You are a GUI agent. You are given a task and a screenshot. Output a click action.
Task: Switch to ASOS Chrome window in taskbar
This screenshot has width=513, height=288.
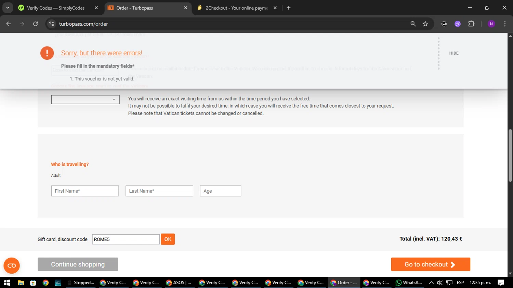point(179,283)
